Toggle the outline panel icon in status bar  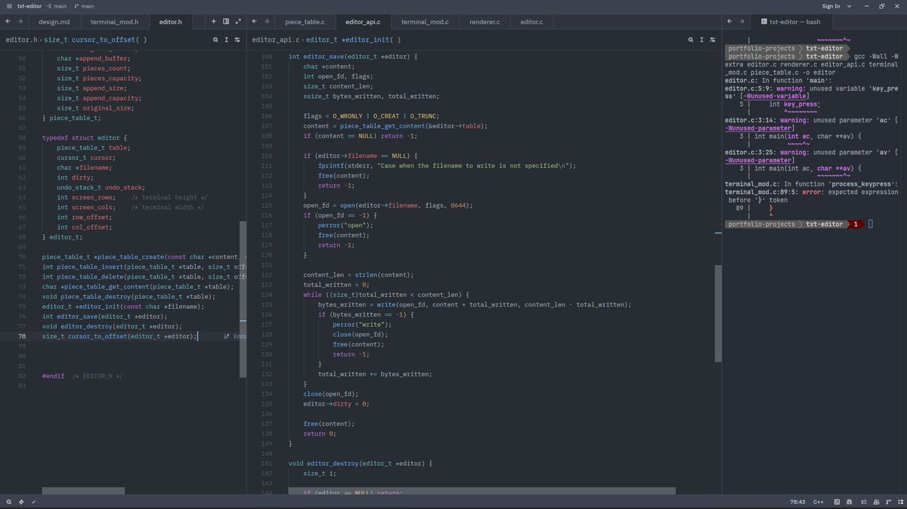[863, 501]
